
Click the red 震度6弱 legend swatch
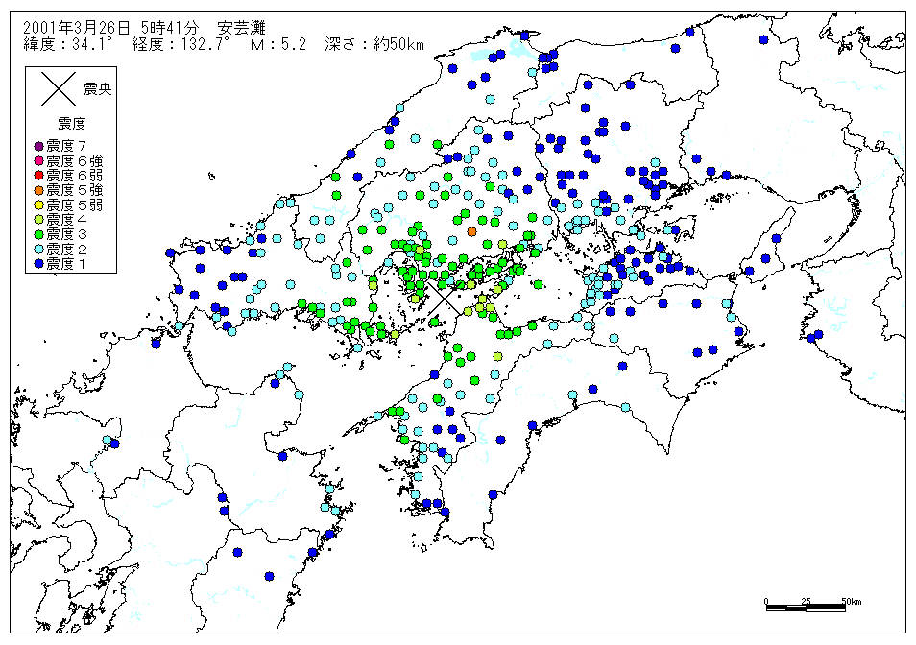tap(39, 175)
